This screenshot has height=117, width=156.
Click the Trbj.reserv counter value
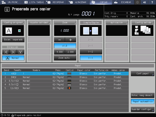(x=127, y=16)
